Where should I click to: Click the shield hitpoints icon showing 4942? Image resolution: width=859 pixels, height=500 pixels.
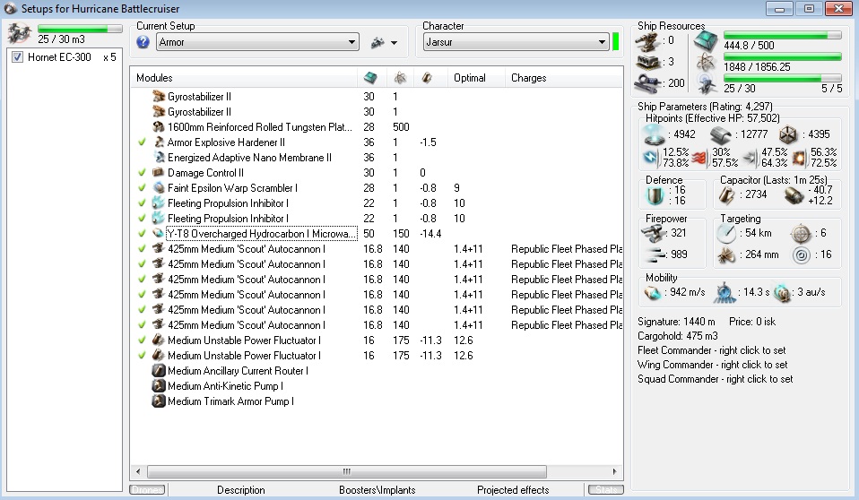(x=654, y=134)
